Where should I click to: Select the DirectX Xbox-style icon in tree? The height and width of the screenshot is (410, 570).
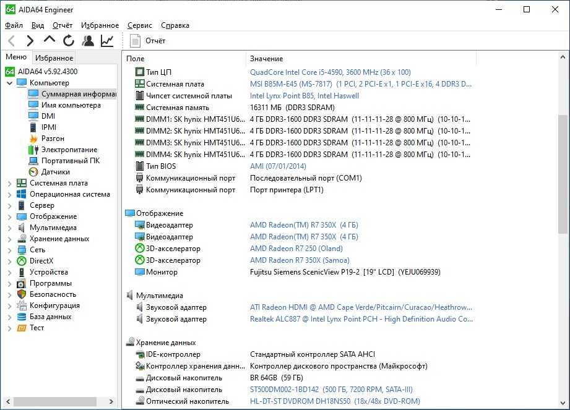(x=22, y=261)
